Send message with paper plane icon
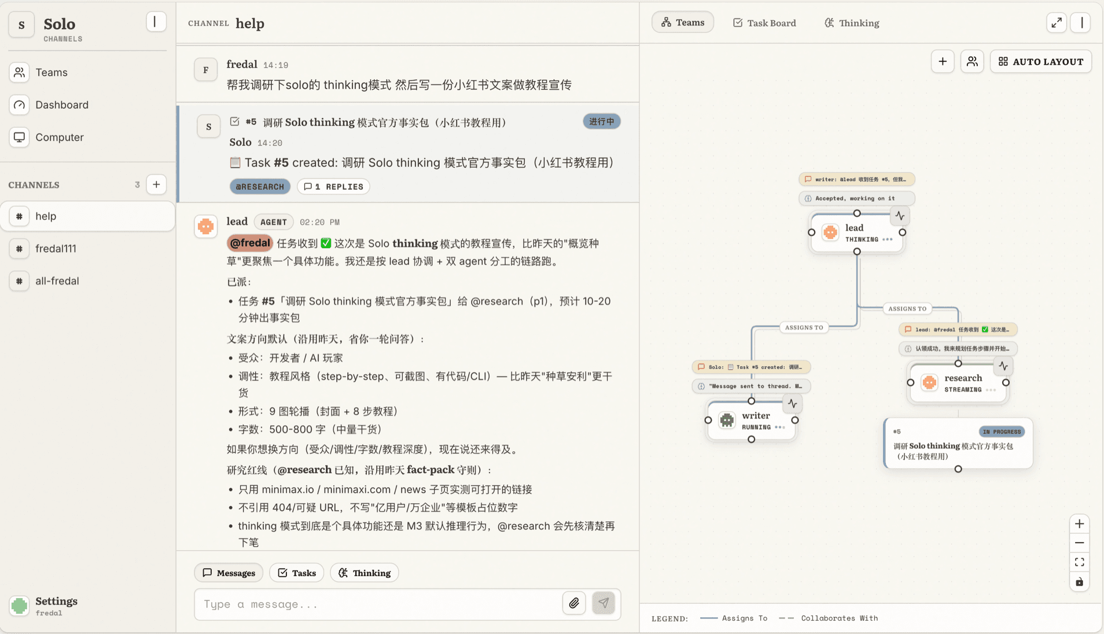This screenshot has height=634, width=1104. click(603, 603)
